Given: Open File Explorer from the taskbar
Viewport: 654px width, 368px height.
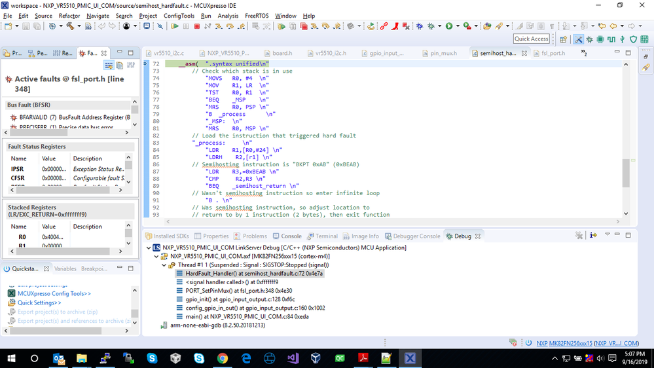Looking at the screenshot, I should pos(81,358).
